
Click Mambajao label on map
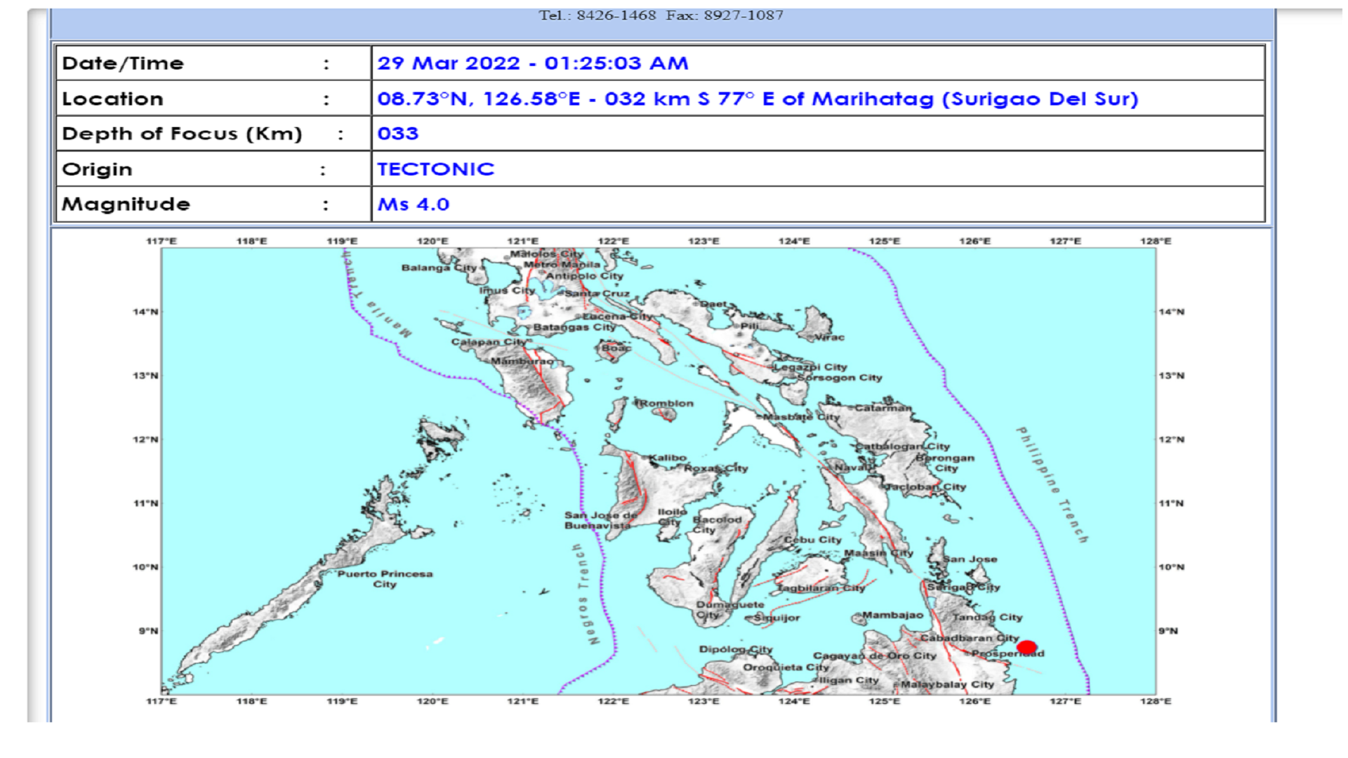pyautogui.click(x=892, y=615)
